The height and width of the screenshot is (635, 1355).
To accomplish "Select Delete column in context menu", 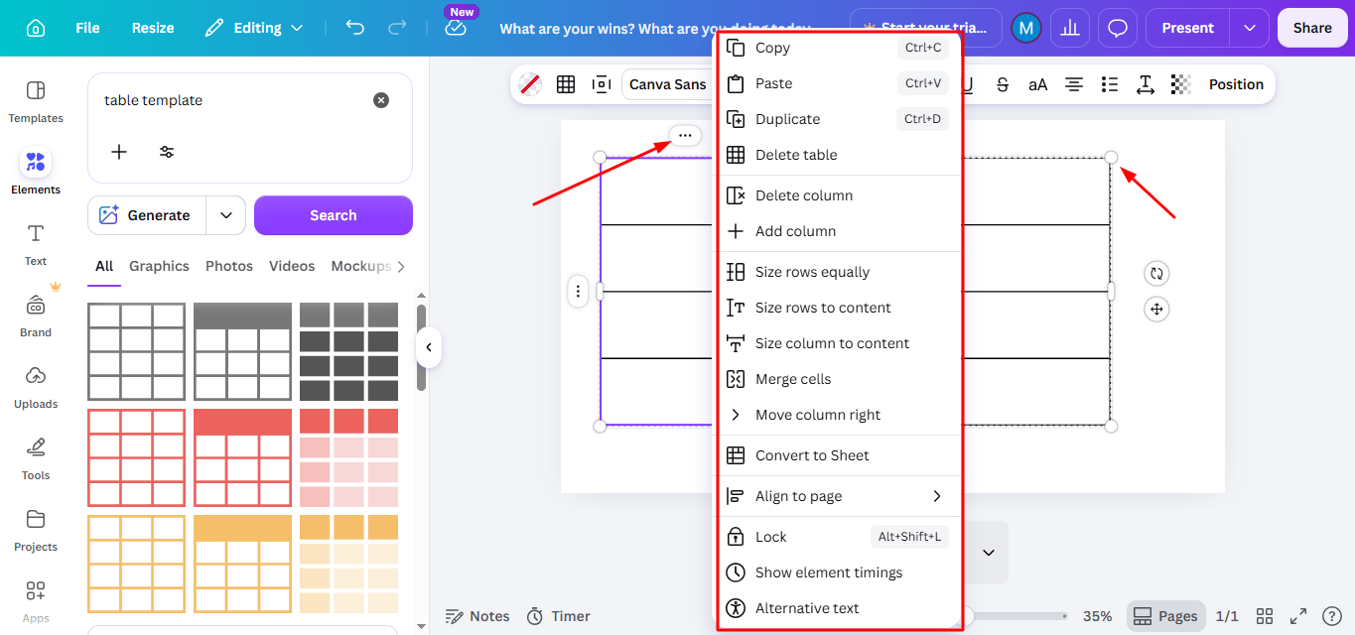I will [x=839, y=195].
